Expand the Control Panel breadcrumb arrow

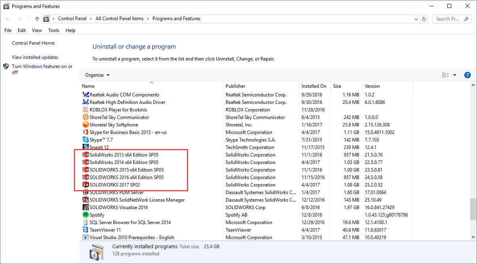point(92,19)
